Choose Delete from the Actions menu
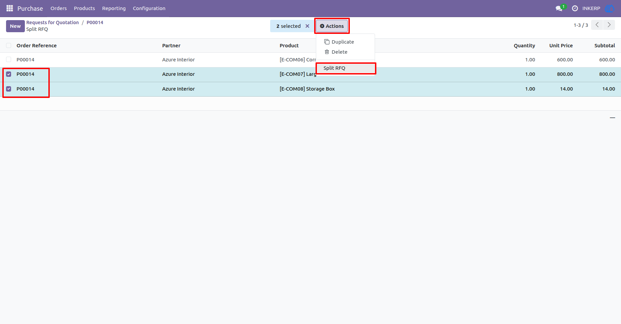This screenshot has width=621, height=324. 345,52
